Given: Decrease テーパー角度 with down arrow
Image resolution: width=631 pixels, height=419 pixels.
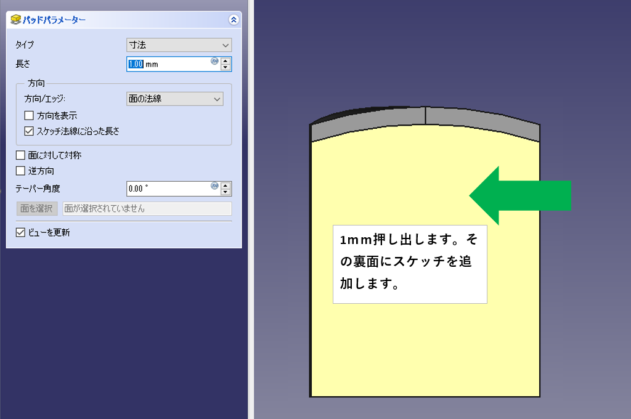Looking at the screenshot, I should coord(226,192).
